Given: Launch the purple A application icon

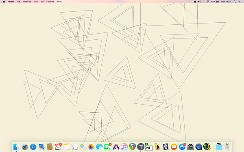Looking at the screenshot, I should 116,147.
